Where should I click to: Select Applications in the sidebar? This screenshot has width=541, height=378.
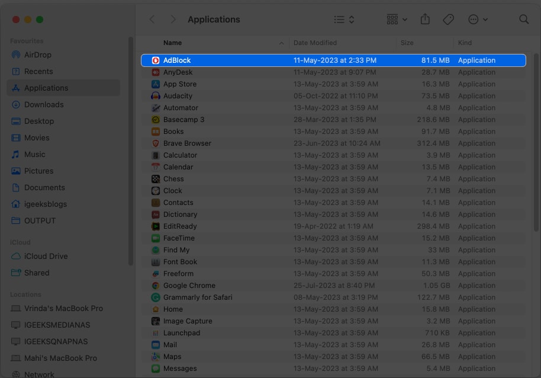(63, 88)
